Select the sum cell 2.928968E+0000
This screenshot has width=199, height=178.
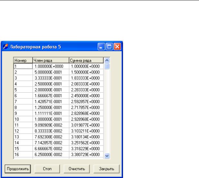86,119
